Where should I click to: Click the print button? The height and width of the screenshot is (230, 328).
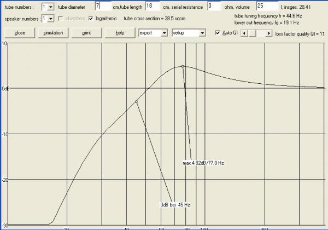click(86, 33)
